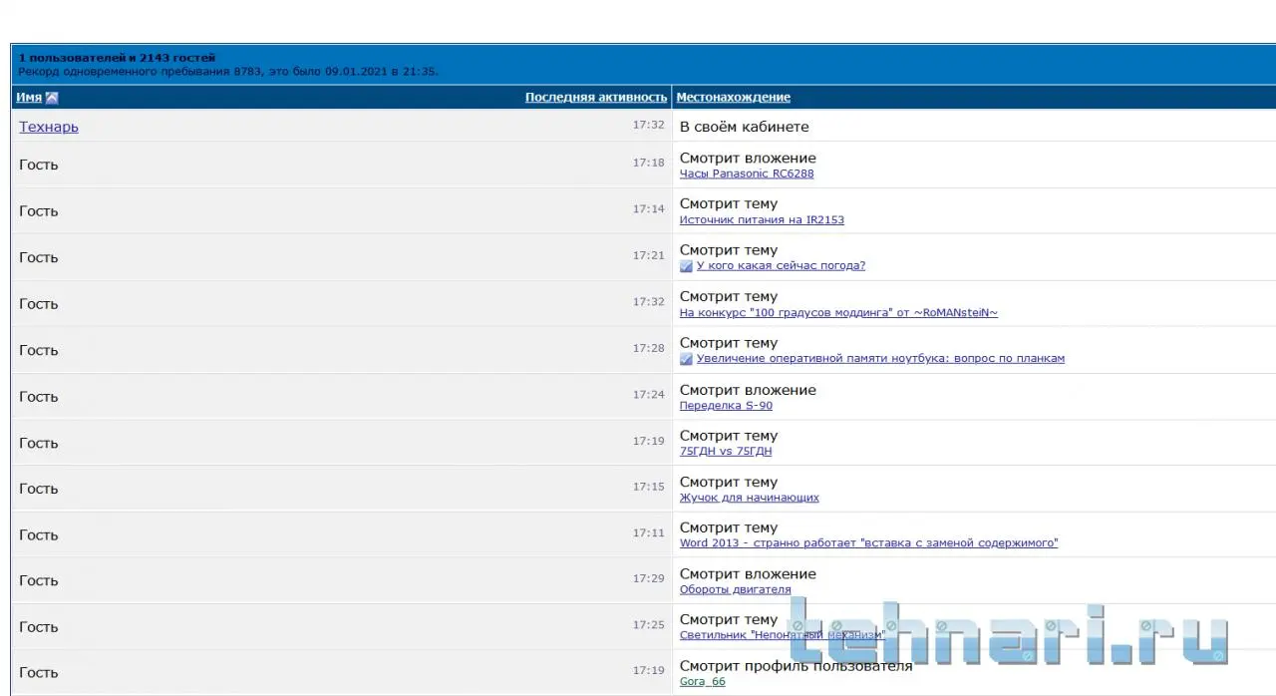Open topic 75ГДН vs 75ГДН
Image resolution: width=1276 pixels, height=696 pixels.
click(x=726, y=452)
